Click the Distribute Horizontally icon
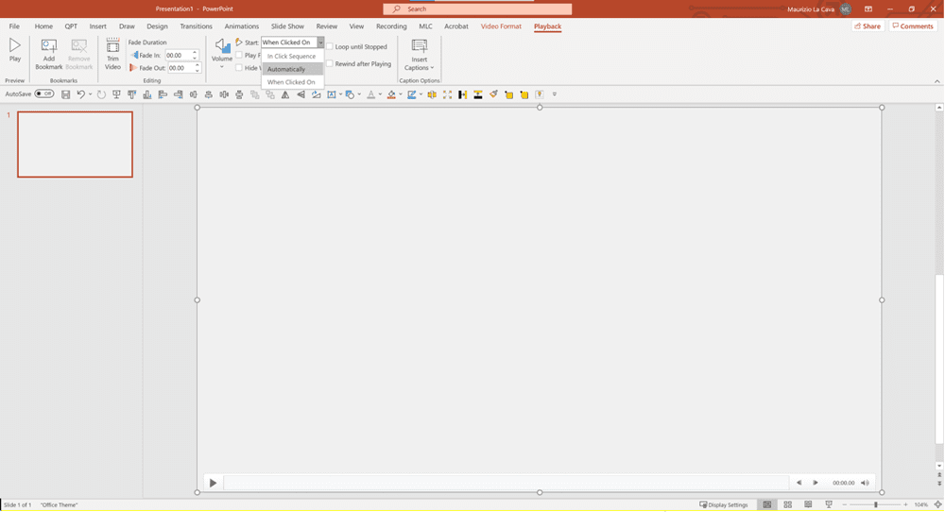This screenshot has height=512, width=945. [224, 94]
